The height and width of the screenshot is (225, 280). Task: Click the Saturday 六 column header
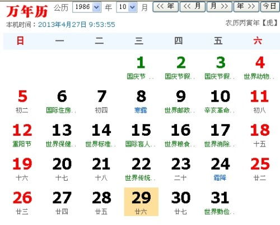tap(258, 41)
